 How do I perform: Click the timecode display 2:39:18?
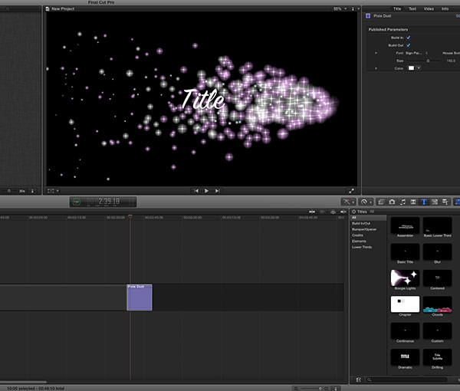pos(109,202)
